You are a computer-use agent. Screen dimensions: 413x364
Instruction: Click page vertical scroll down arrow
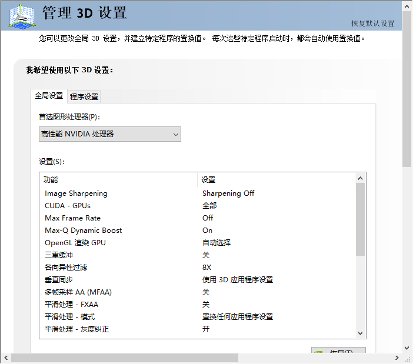pos(407,348)
